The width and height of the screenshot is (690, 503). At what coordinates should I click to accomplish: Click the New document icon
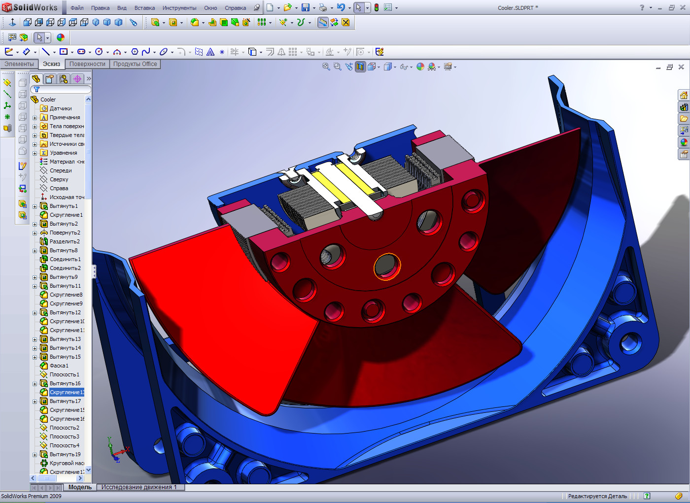pyautogui.click(x=270, y=7)
